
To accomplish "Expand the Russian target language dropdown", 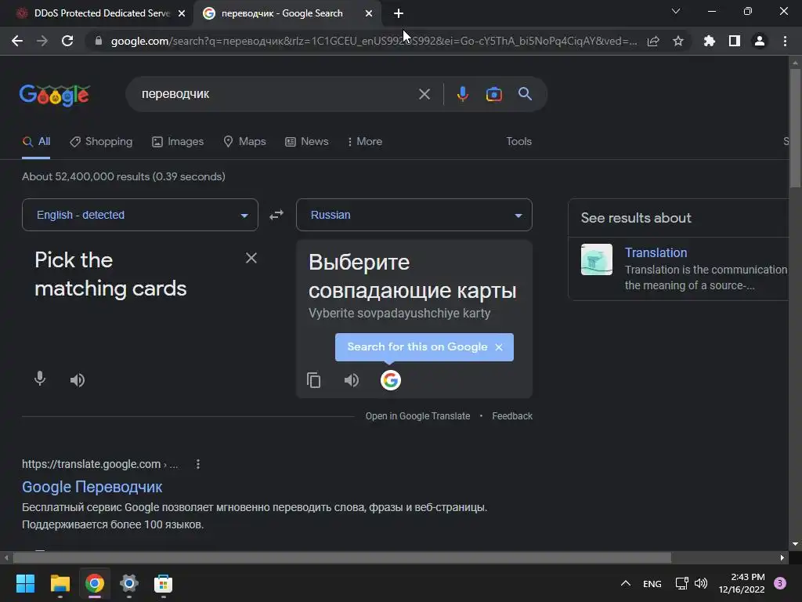I will (414, 215).
